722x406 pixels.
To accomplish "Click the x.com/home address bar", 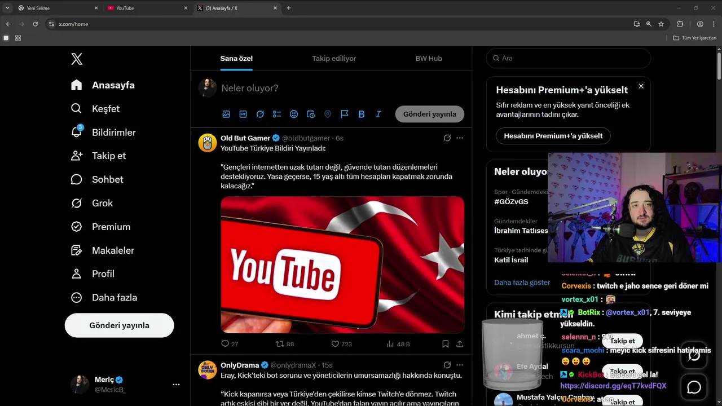I will point(338,24).
